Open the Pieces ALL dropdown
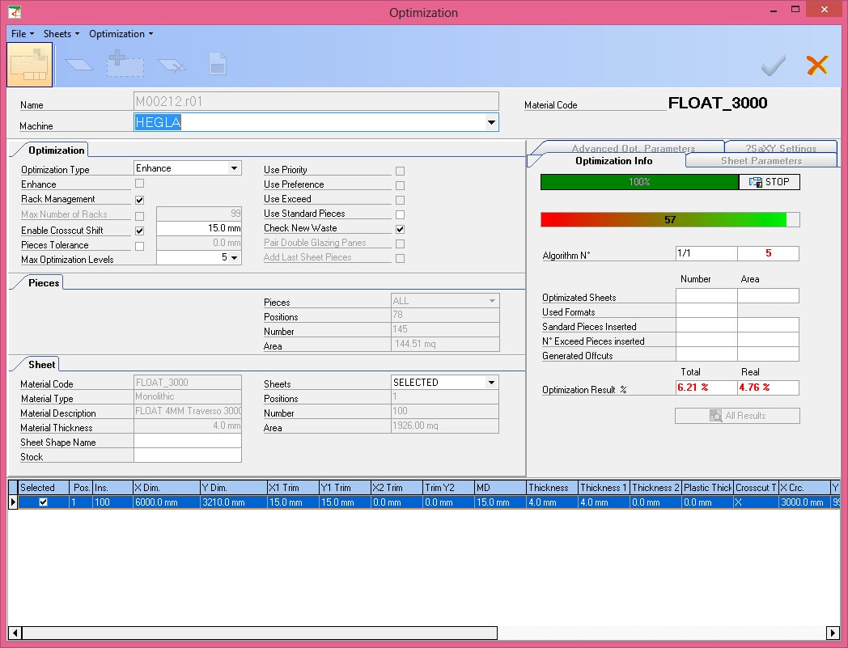848x648 pixels. pyautogui.click(x=492, y=301)
